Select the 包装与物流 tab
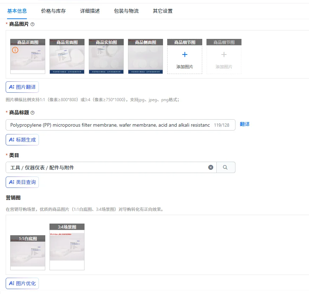This screenshot has height=294, width=309. click(x=126, y=11)
